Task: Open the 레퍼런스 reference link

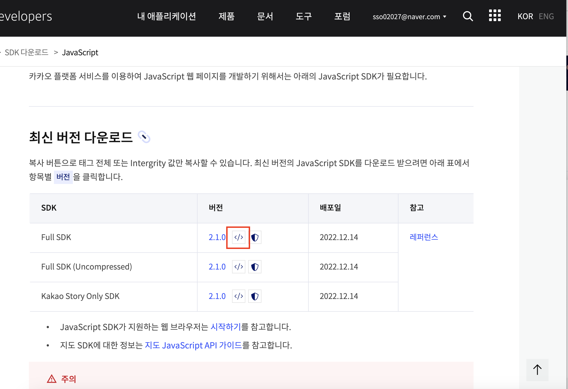Action: click(x=424, y=237)
